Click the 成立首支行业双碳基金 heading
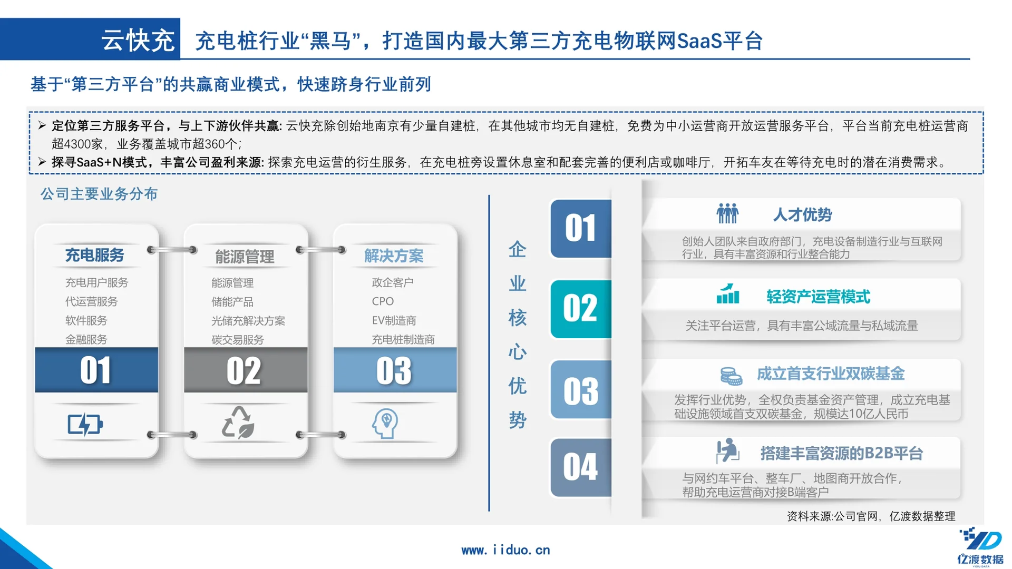This screenshot has width=1012, height=569. (x=830, y=374)
